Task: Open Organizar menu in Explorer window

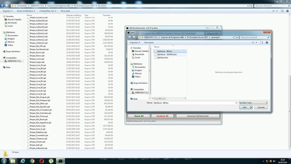Action: pyautogui.click(x=8, y=11)
